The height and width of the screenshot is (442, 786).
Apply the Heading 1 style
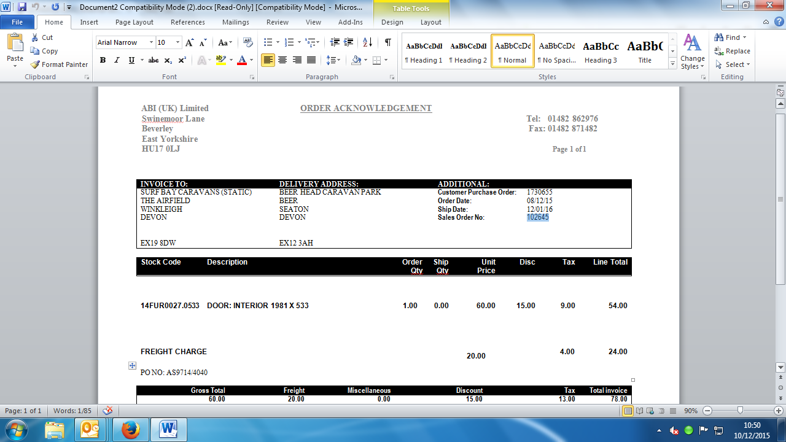pyautogui.click(x=424, y=52)
